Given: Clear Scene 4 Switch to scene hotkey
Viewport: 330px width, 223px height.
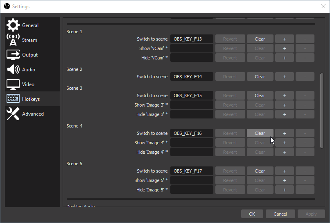Looking at the screenshot, I should pos(260,133).
